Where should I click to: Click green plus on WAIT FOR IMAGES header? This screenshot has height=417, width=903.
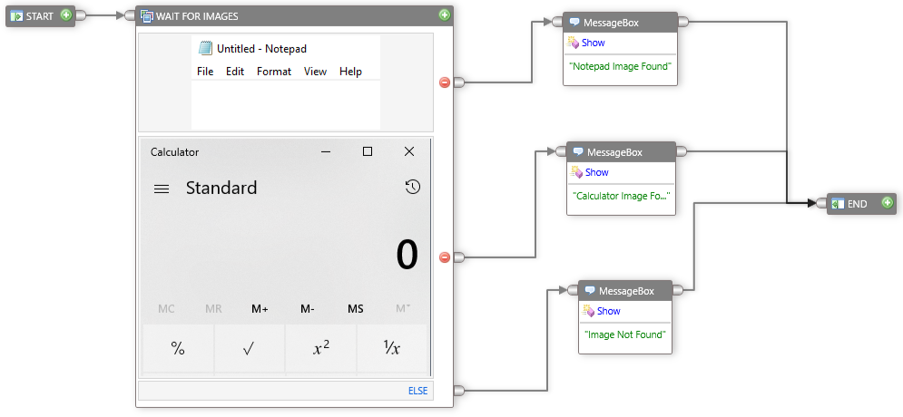(444, 15)
